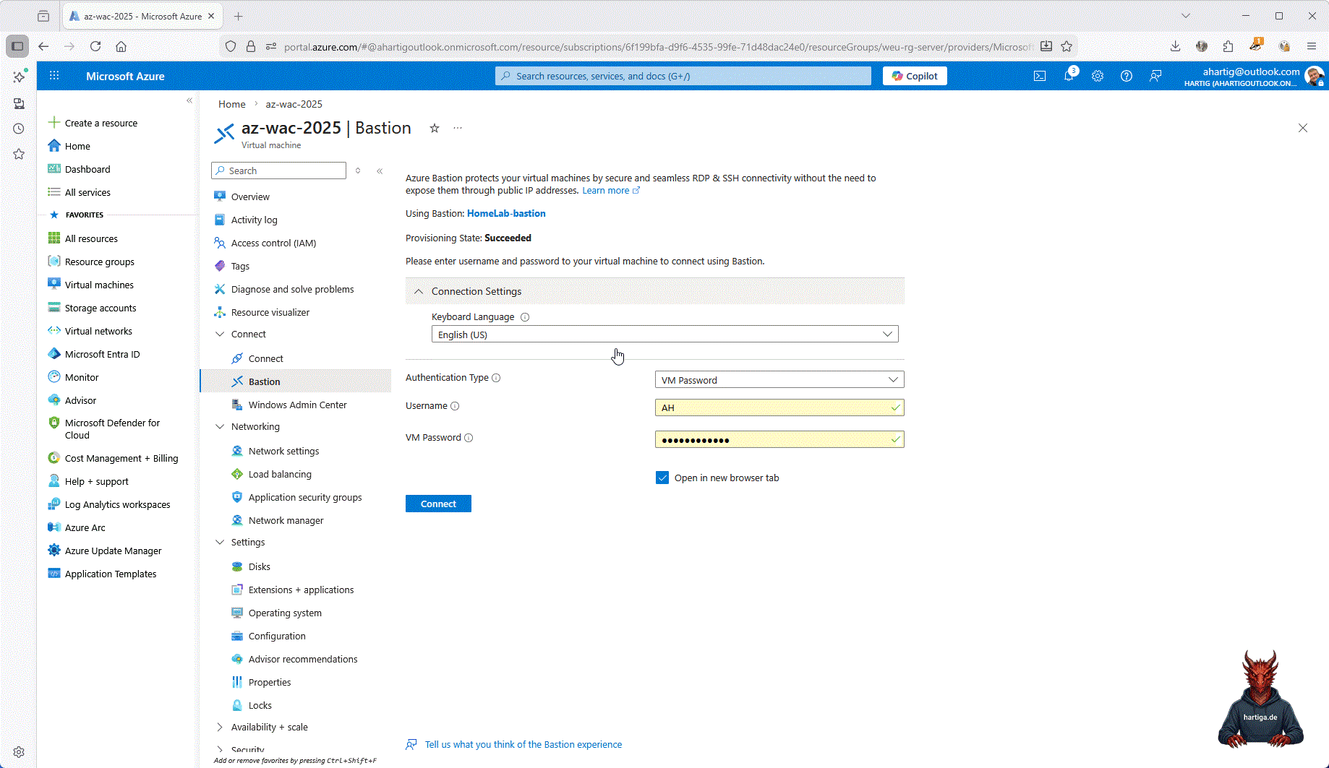
Task: Open the Azure portal settings gear
Action: 1098,75
